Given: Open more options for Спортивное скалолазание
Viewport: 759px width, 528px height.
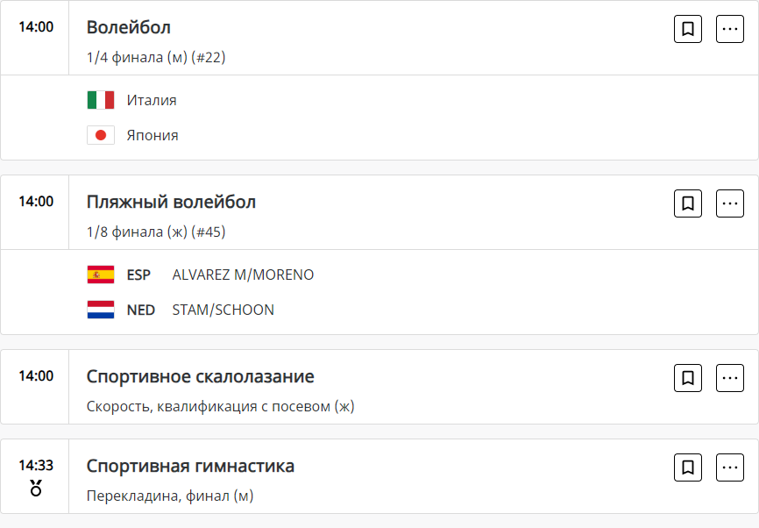Looking at the screenshot, I should 730,378.
